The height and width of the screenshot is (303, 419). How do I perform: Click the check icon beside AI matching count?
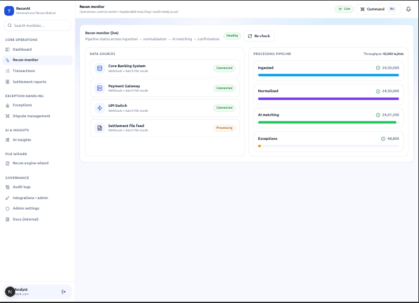click(378, 115)
